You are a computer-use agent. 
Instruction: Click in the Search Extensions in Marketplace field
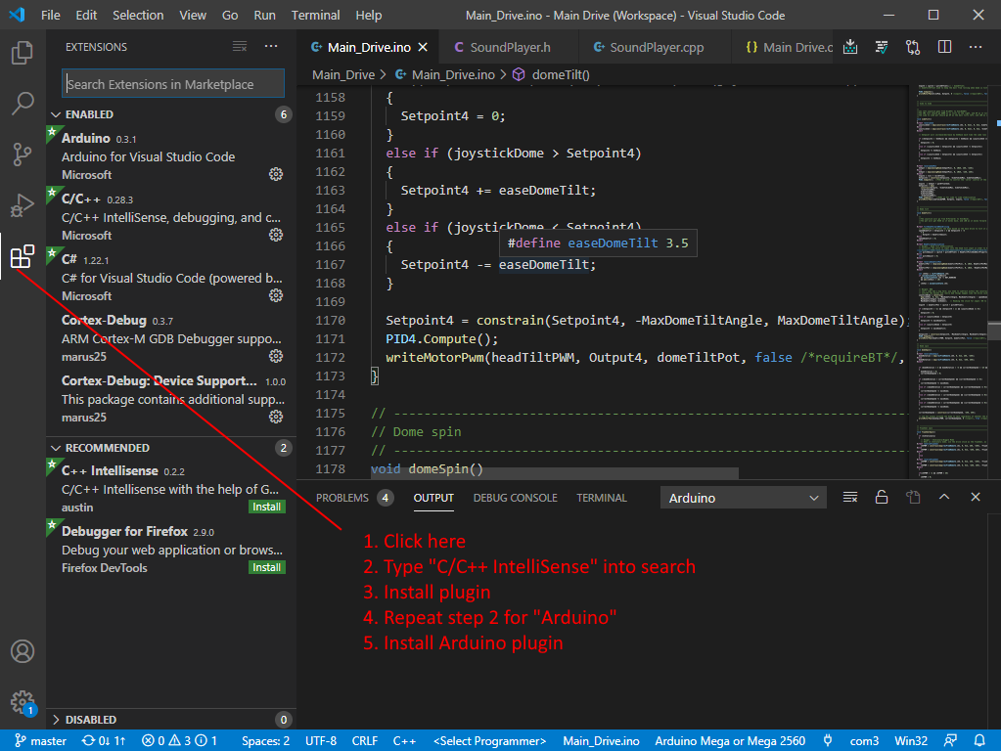click(173, 83)
